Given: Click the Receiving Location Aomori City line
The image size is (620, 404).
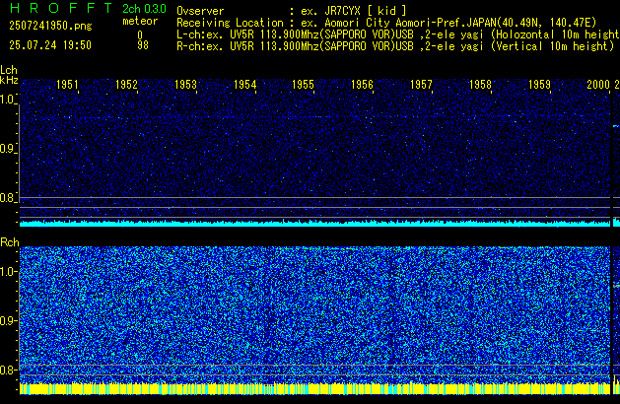Looking at the screenshot, I should pos(386,23).
